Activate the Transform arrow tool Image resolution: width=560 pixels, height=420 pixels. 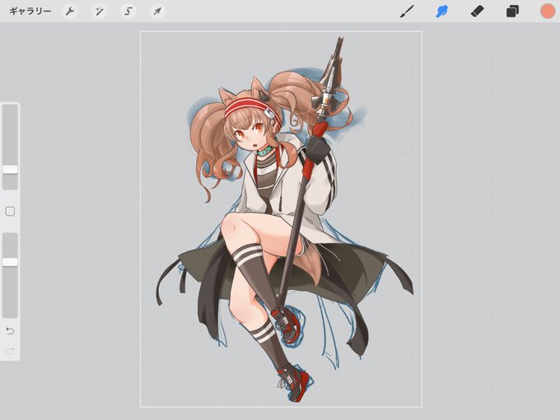coord(157,12)
